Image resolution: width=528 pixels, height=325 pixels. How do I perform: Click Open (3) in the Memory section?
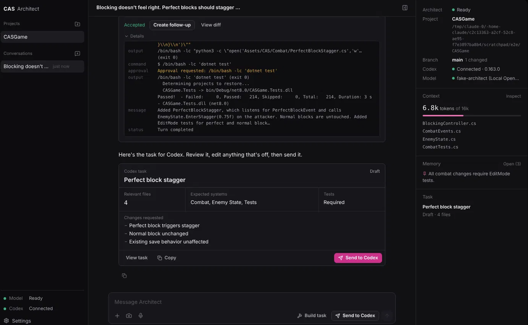(x=512, y=164)
